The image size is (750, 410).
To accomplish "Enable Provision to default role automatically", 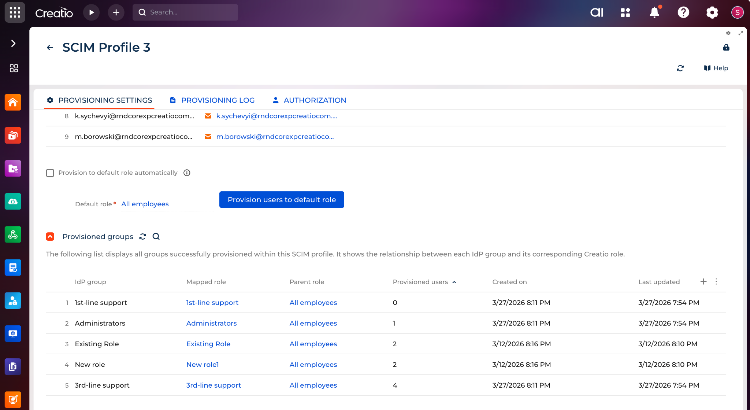I will [x=50, y=173].
